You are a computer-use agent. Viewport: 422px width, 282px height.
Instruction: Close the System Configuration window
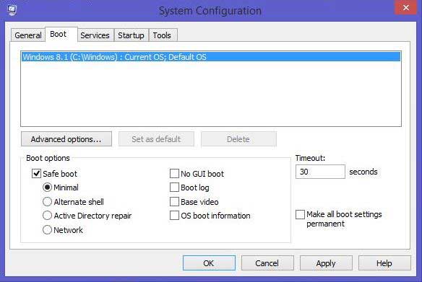[405, 8]
